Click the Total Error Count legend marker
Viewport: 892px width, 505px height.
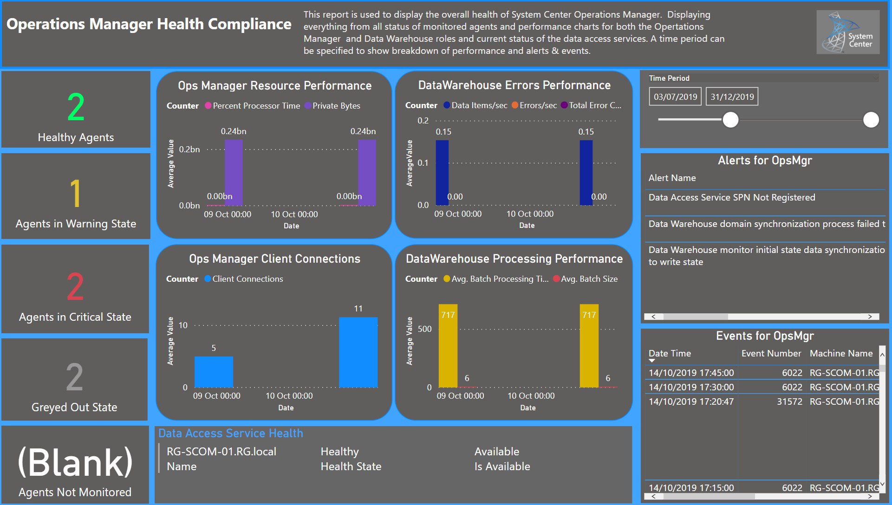tap(564, 105)
